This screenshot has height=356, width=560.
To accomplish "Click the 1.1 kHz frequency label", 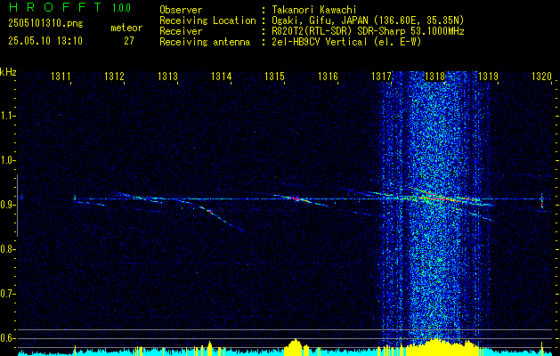I will click(x=7, y=116).
